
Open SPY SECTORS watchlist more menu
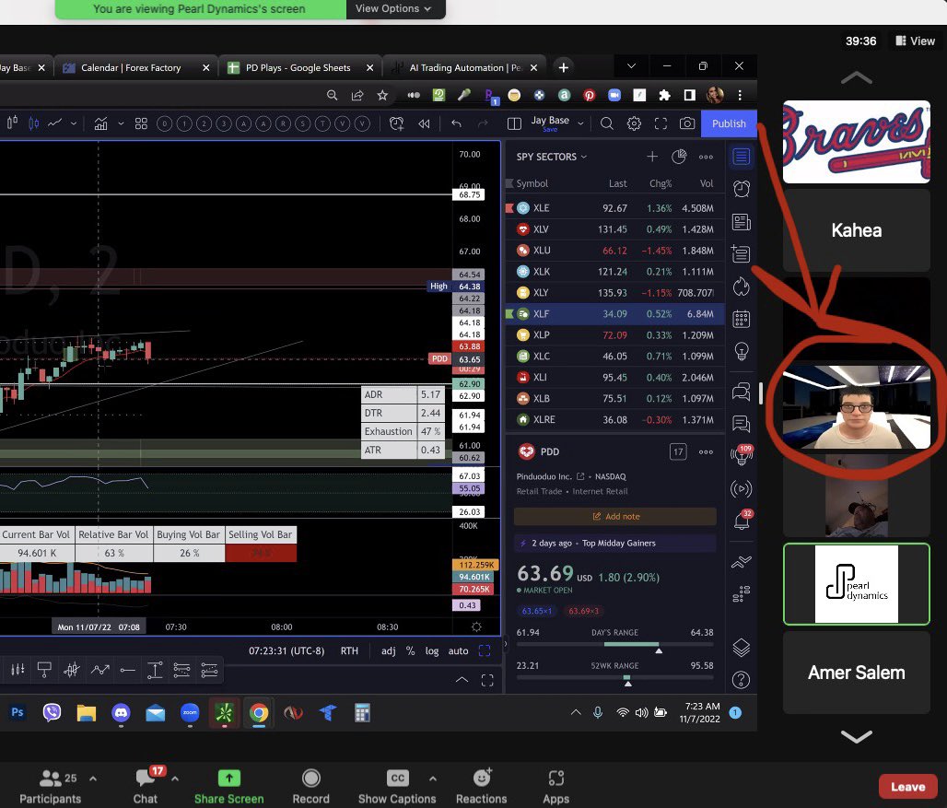706,157
